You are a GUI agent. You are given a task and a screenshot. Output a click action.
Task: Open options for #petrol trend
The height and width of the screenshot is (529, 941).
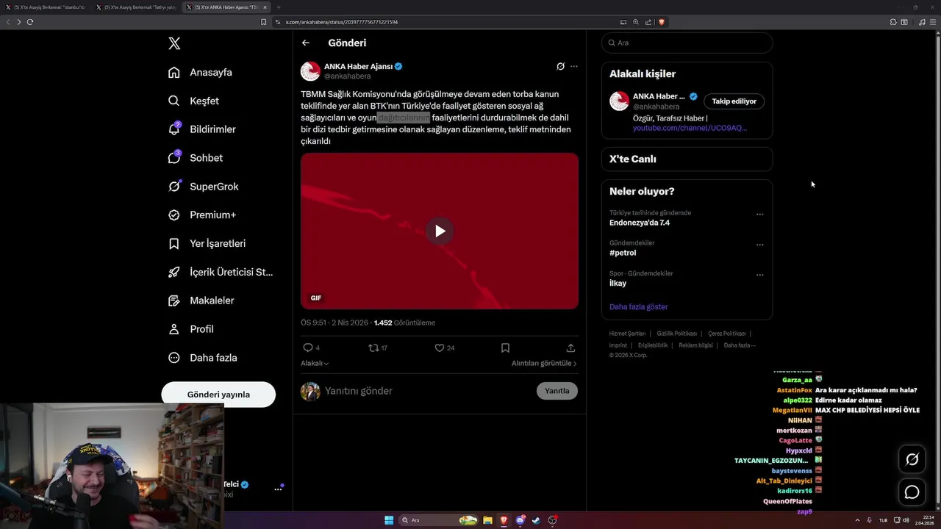[759, 245]
